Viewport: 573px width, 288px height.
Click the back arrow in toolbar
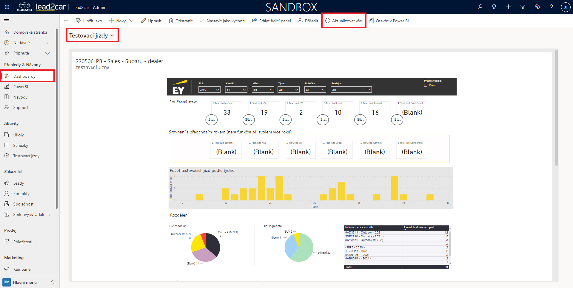tap(66, 21)
